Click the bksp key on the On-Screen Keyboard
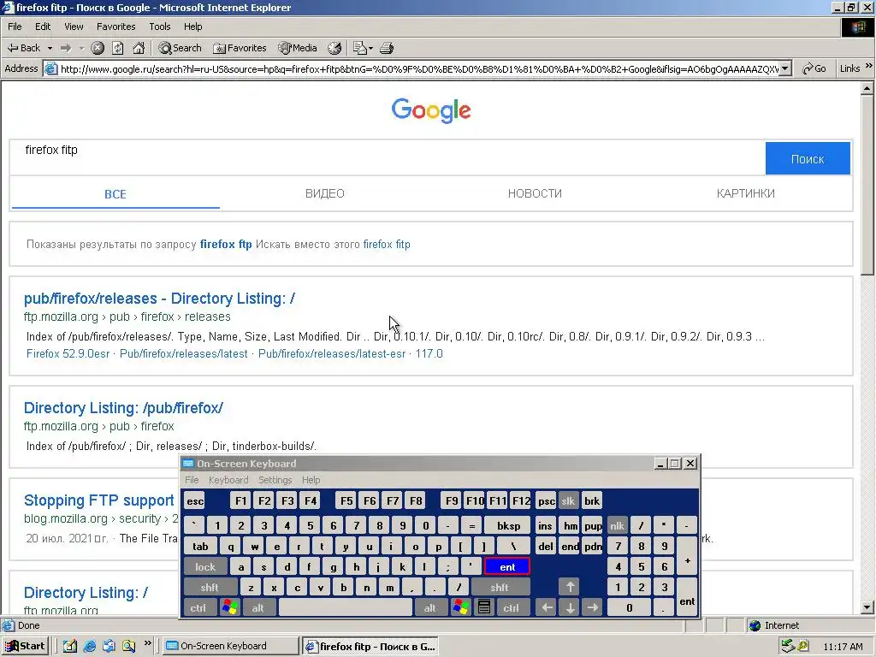 point(508,526)
